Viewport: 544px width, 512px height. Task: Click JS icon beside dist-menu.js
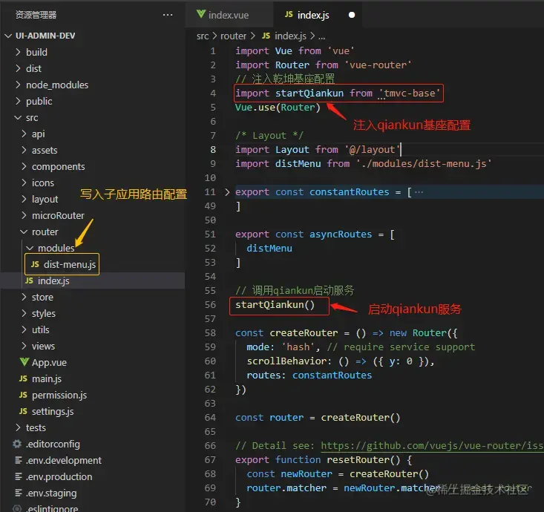(x=35, y=264)
